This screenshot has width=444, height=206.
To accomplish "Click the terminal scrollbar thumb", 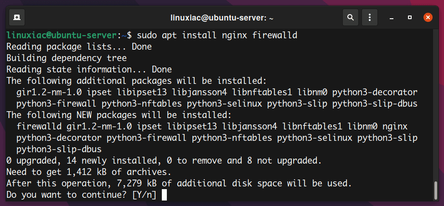I will [436, 191].
